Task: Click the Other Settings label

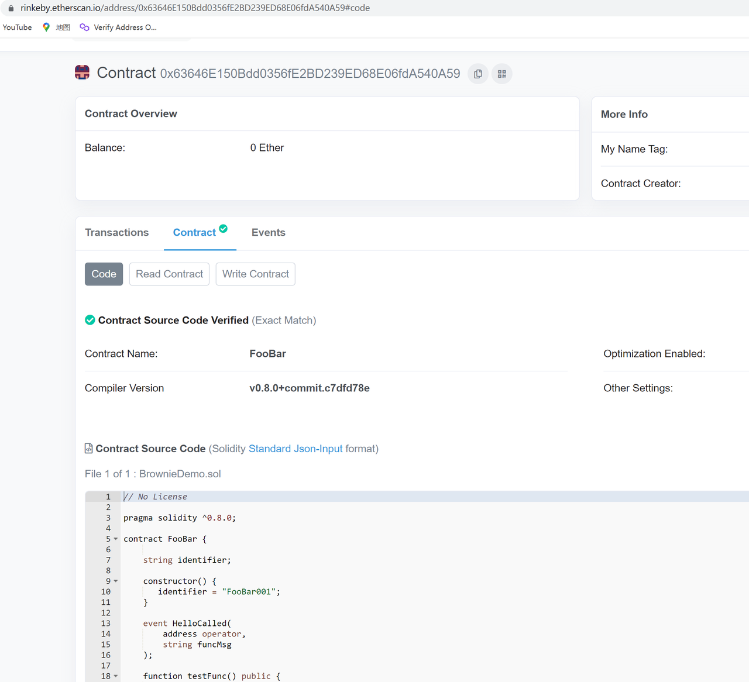Action: 638,388
